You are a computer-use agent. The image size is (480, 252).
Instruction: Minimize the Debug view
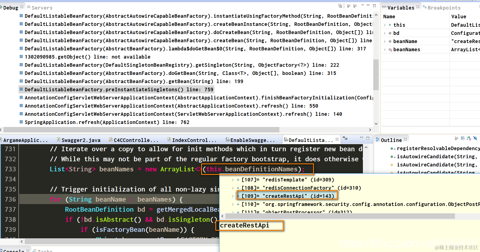tap(368, 5)
